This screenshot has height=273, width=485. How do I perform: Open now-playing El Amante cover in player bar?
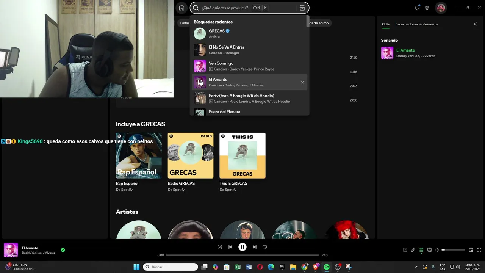coord(11,250)
